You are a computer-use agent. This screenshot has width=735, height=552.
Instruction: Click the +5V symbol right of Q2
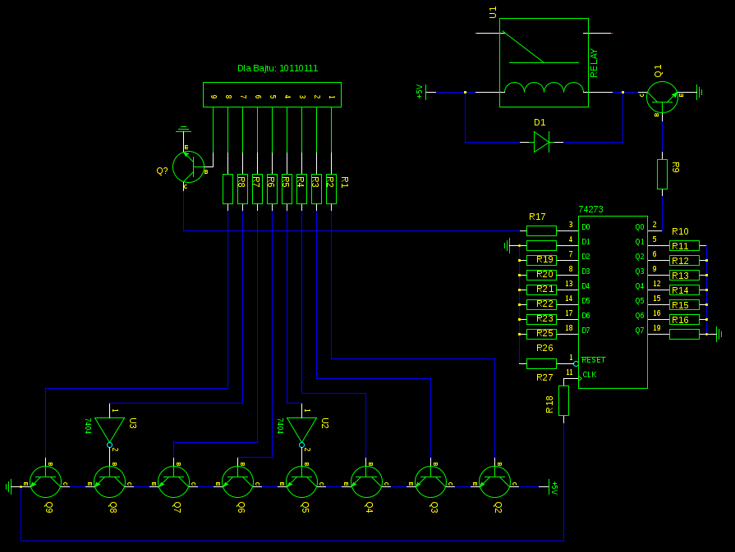pyautogui.click(x=554, y=487)
